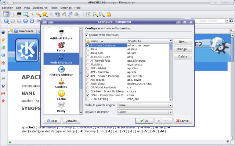
Task: Click the Cancel button
Action: coord(183,121)
